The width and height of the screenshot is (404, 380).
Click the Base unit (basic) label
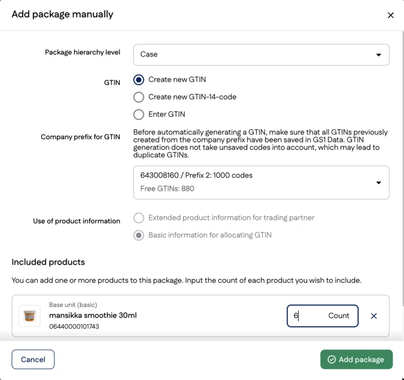coord(73,305)
